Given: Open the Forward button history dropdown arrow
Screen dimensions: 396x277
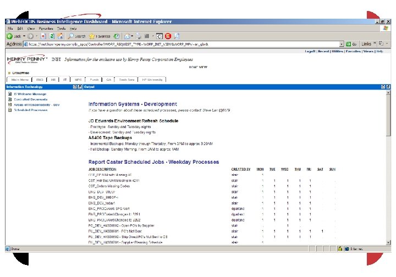Looking at the screenshot, I should point(37,36).
